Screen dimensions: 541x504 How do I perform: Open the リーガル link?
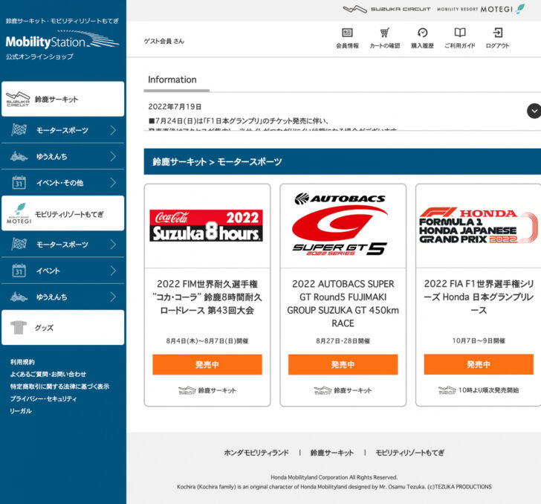[x=21, y=411]
